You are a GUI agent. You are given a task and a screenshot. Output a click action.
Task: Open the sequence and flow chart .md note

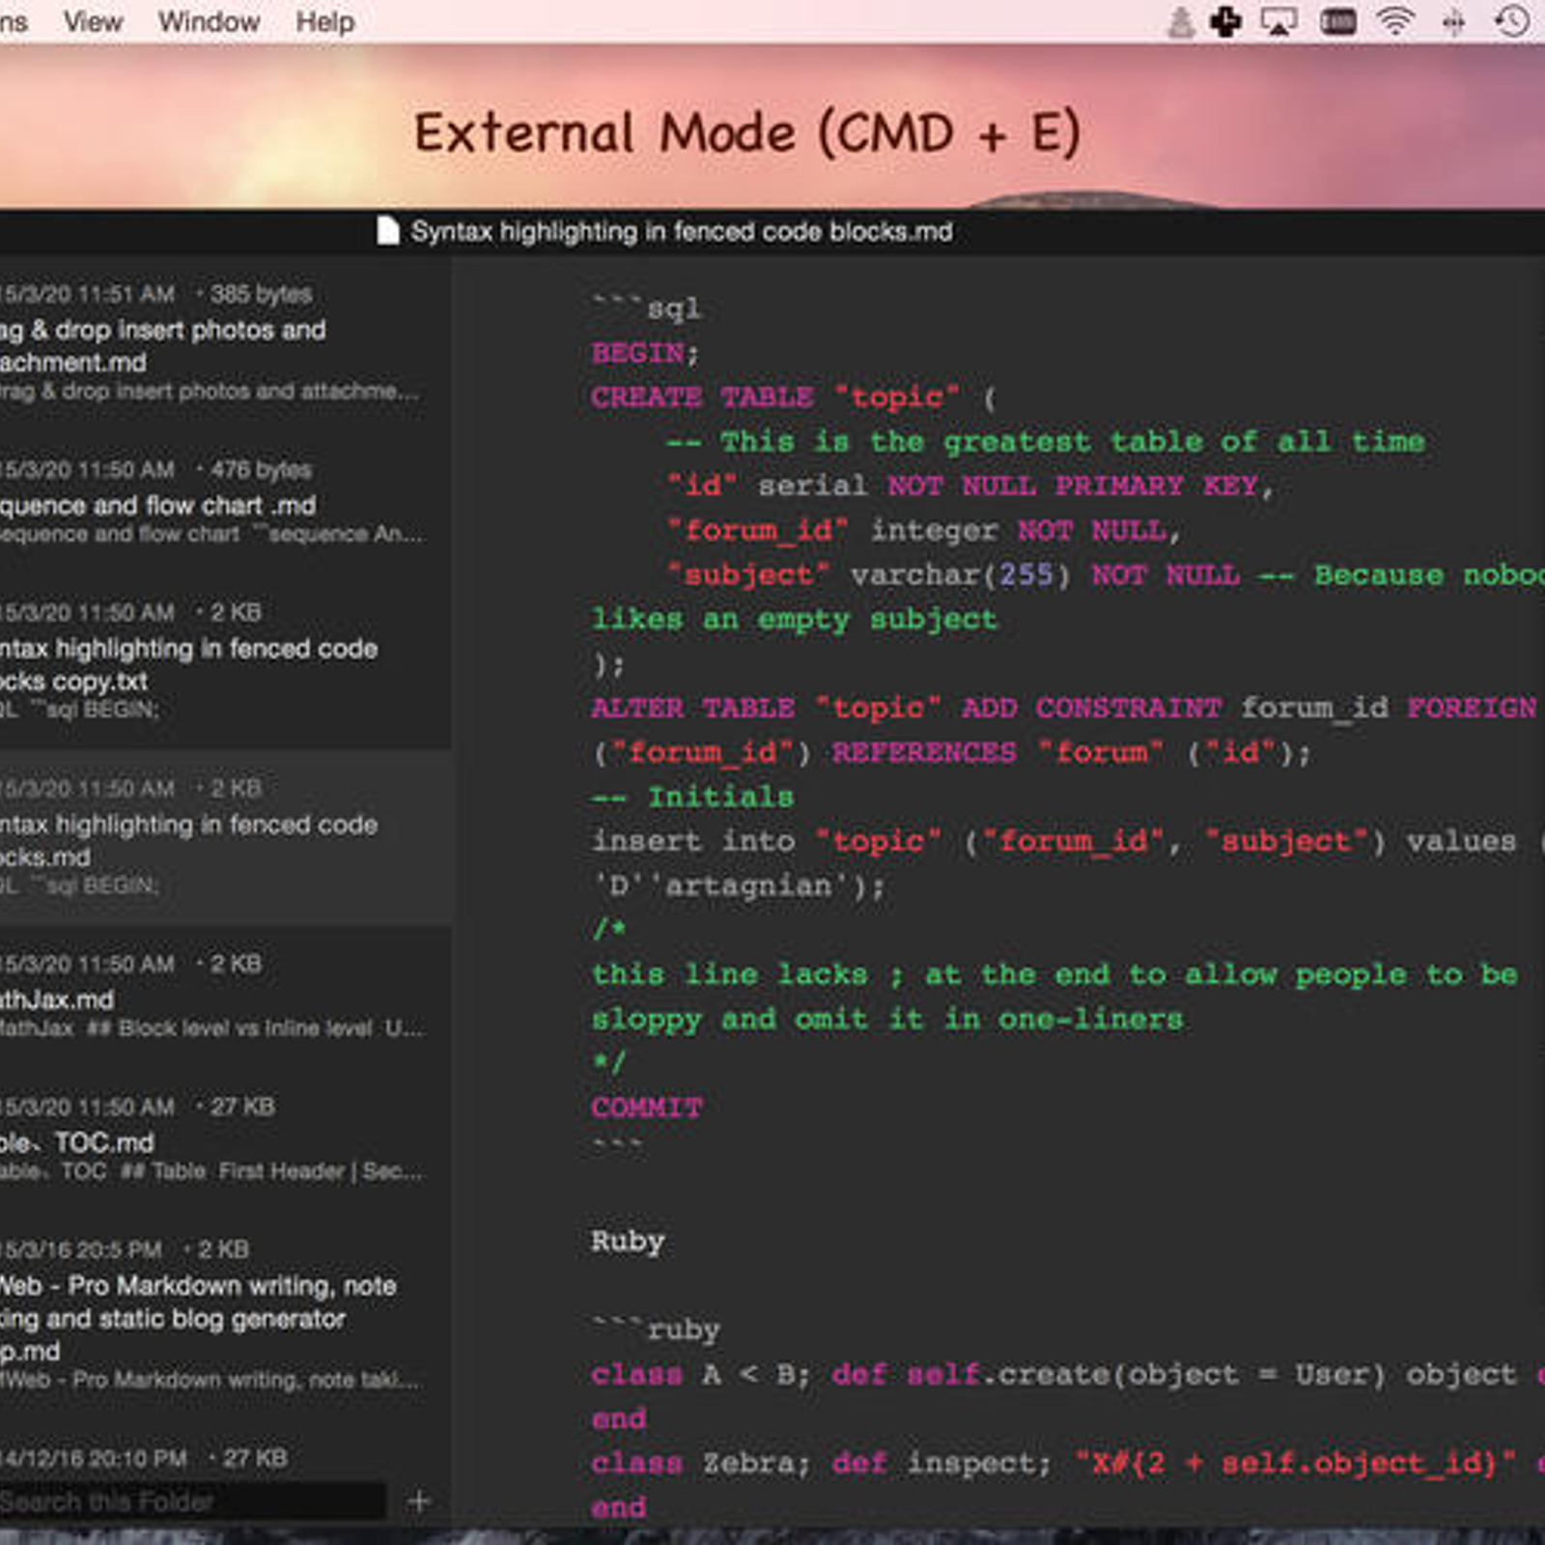pos(226,502)
